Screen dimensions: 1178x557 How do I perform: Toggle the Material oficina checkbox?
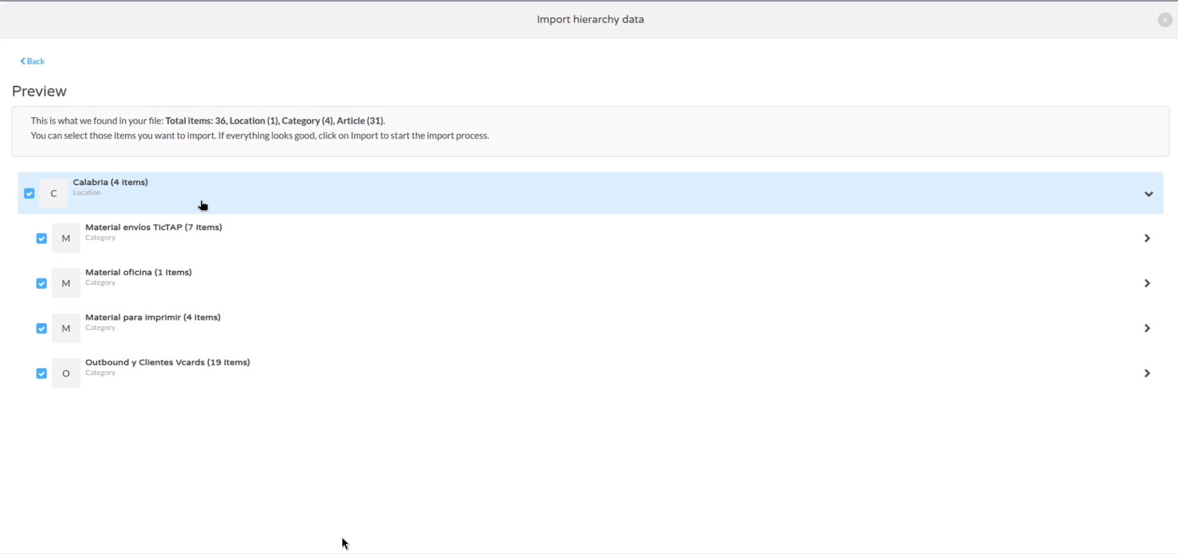pos(41,284)
